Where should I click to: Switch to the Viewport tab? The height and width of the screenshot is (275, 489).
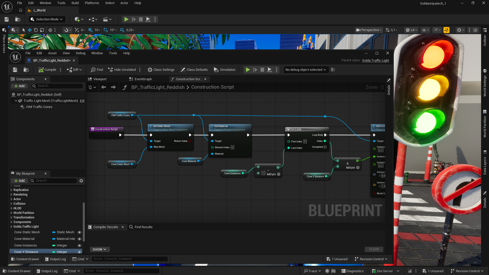click(x=97, y=79)
